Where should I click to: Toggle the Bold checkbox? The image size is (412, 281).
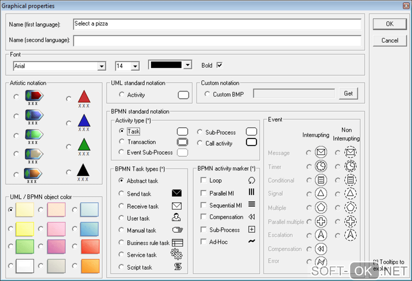[x=220, y=65]
